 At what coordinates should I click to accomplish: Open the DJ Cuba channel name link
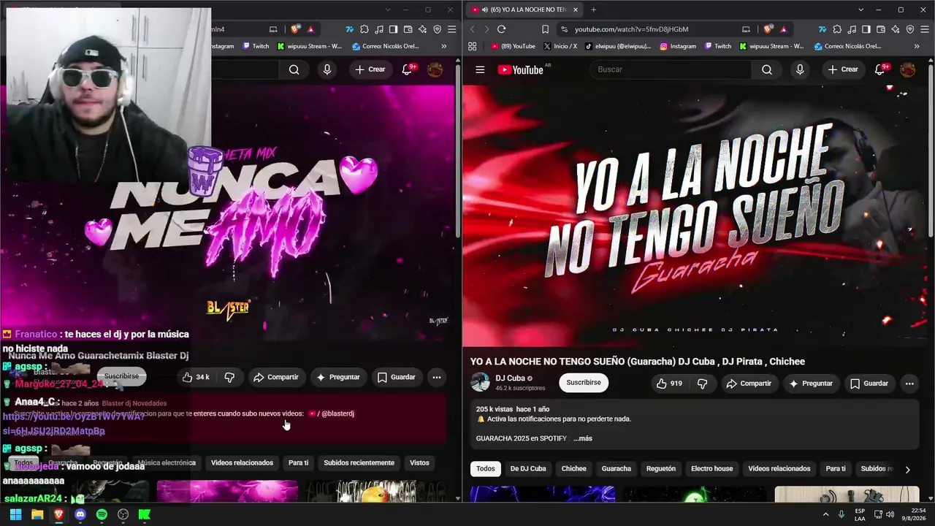tap(510, 378)
